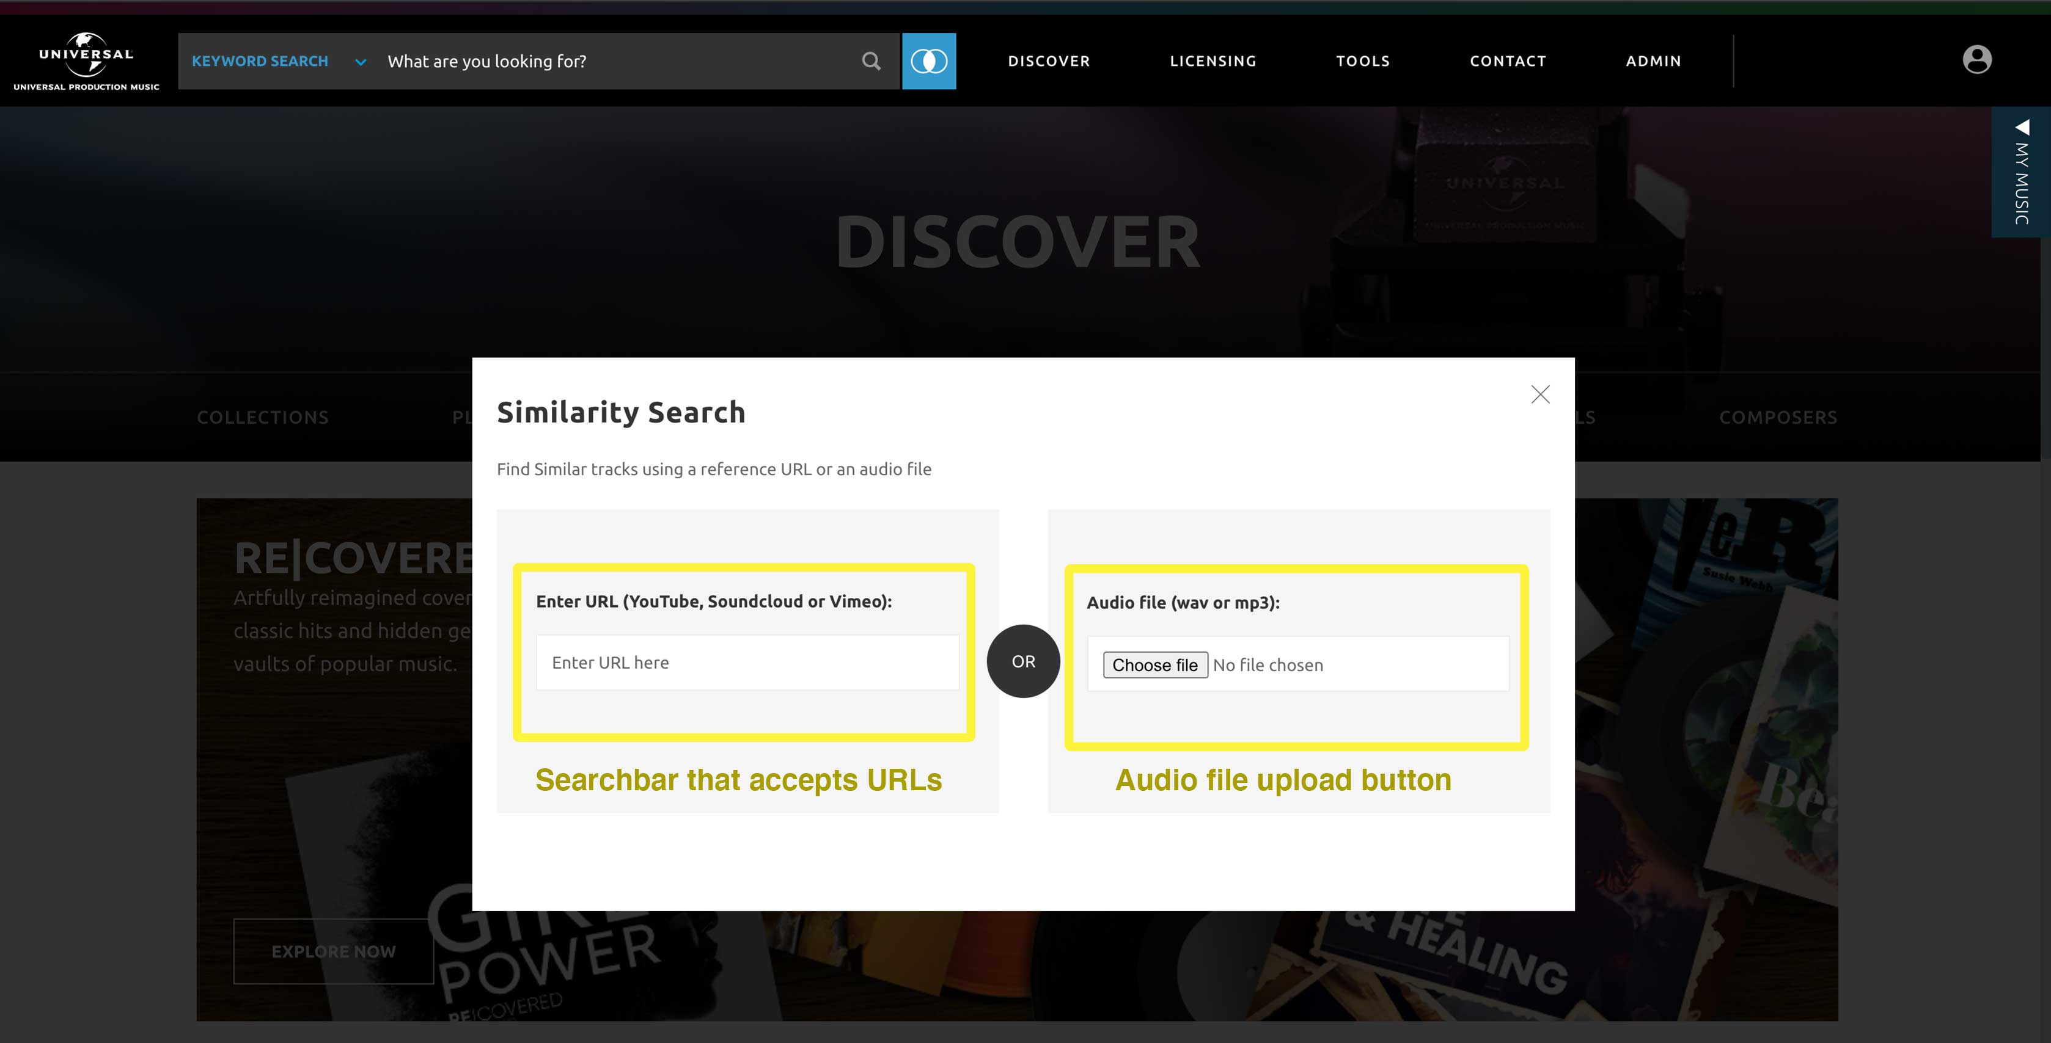Open the Licensing menu
2051x1043 pixels.
click(x=1213, y=61)
